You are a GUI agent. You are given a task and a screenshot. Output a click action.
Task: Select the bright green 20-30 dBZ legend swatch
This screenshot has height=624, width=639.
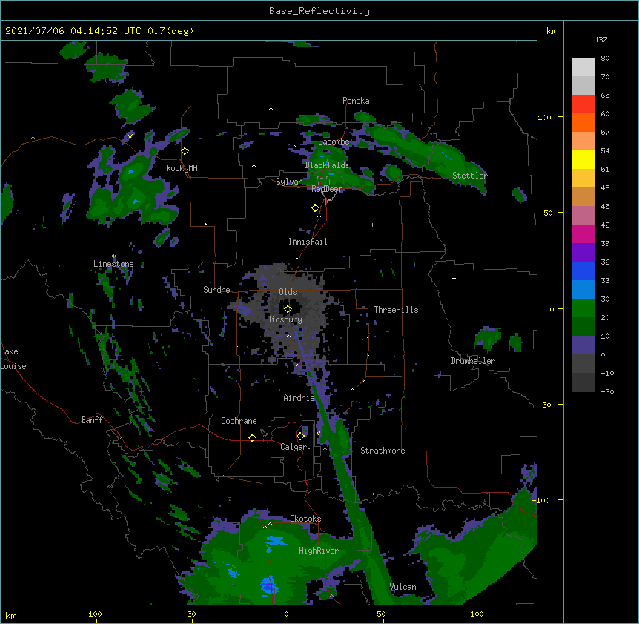pyautogui.click(x=583, y=308)
